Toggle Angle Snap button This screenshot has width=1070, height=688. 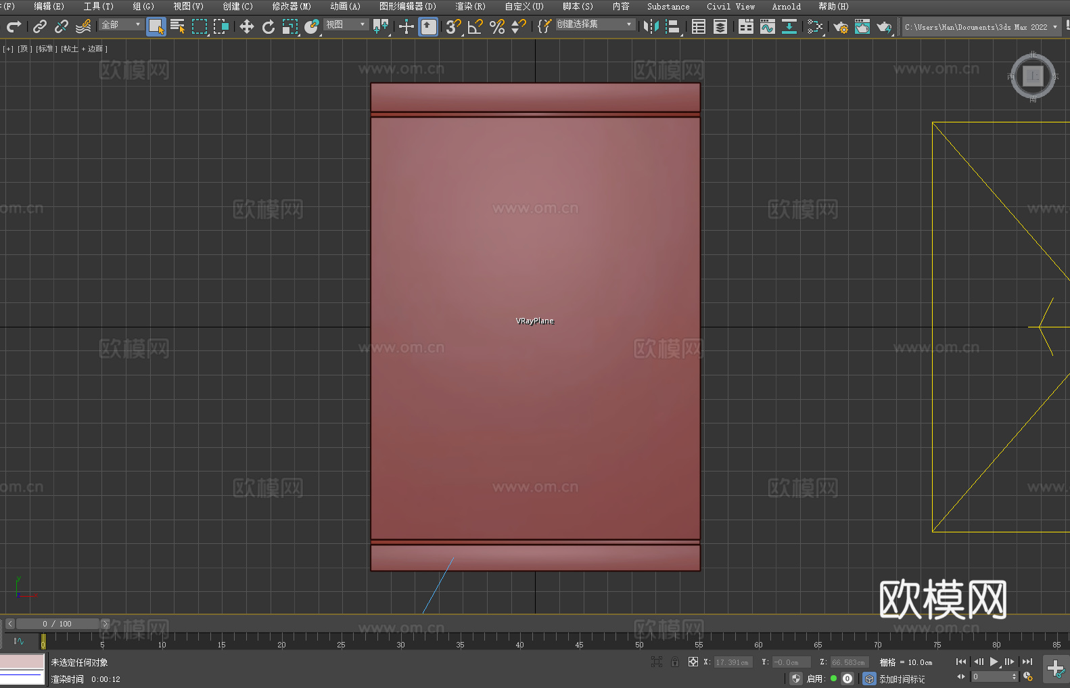(x=475, y=26)
